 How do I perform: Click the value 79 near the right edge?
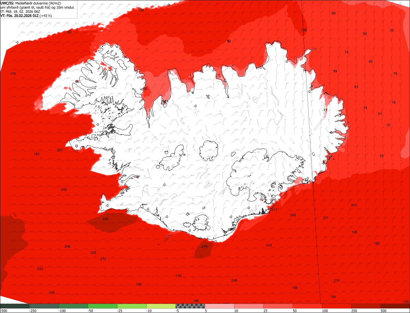click(x=395, y=74)
